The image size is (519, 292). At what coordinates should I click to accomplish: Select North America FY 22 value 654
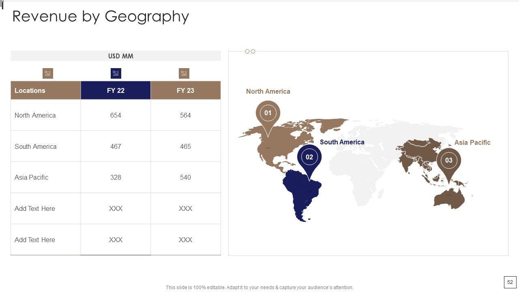coord(116,115)
